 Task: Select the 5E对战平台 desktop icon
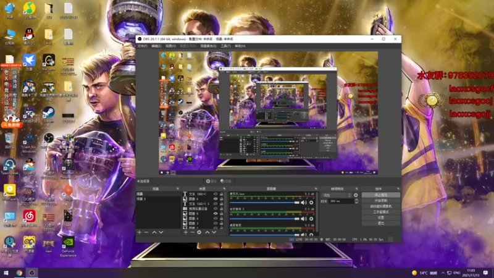click(x=29, y=114)
